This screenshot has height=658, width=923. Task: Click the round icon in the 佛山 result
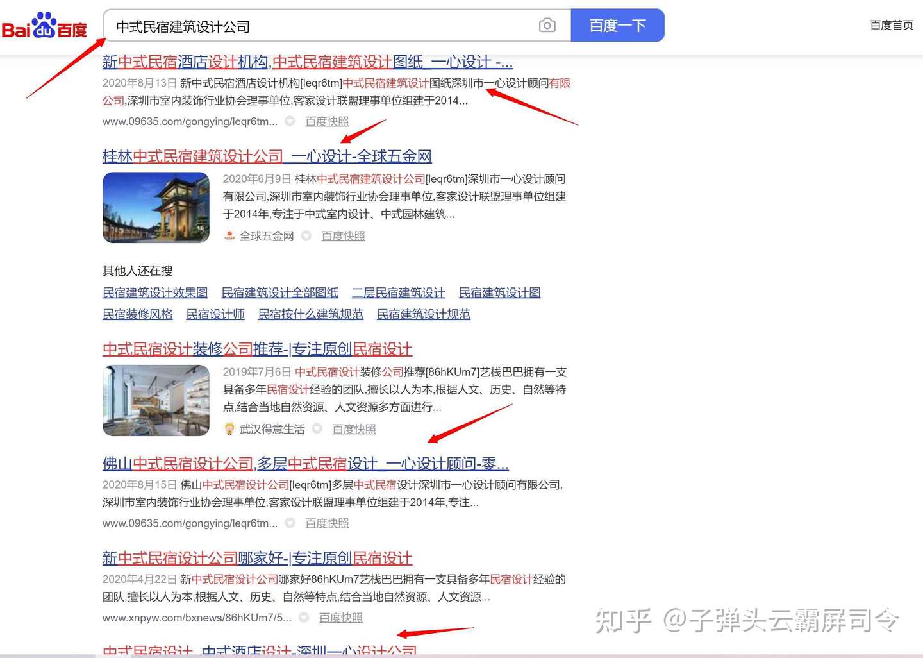pos(290,523)
